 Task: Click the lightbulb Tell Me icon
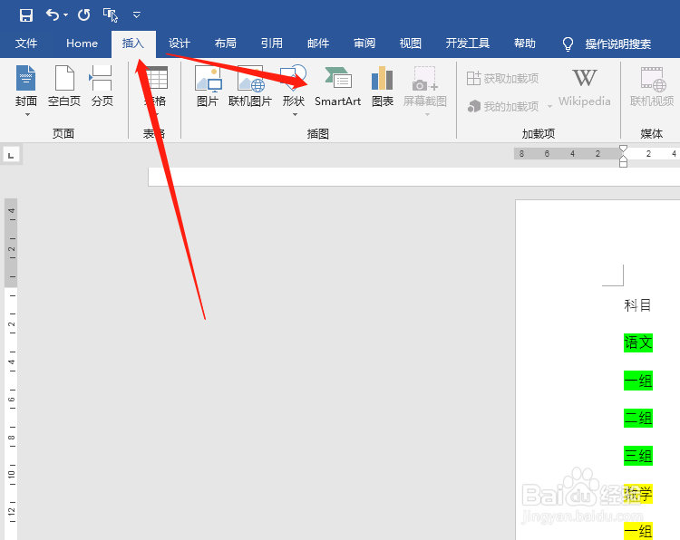pos(568,43)
